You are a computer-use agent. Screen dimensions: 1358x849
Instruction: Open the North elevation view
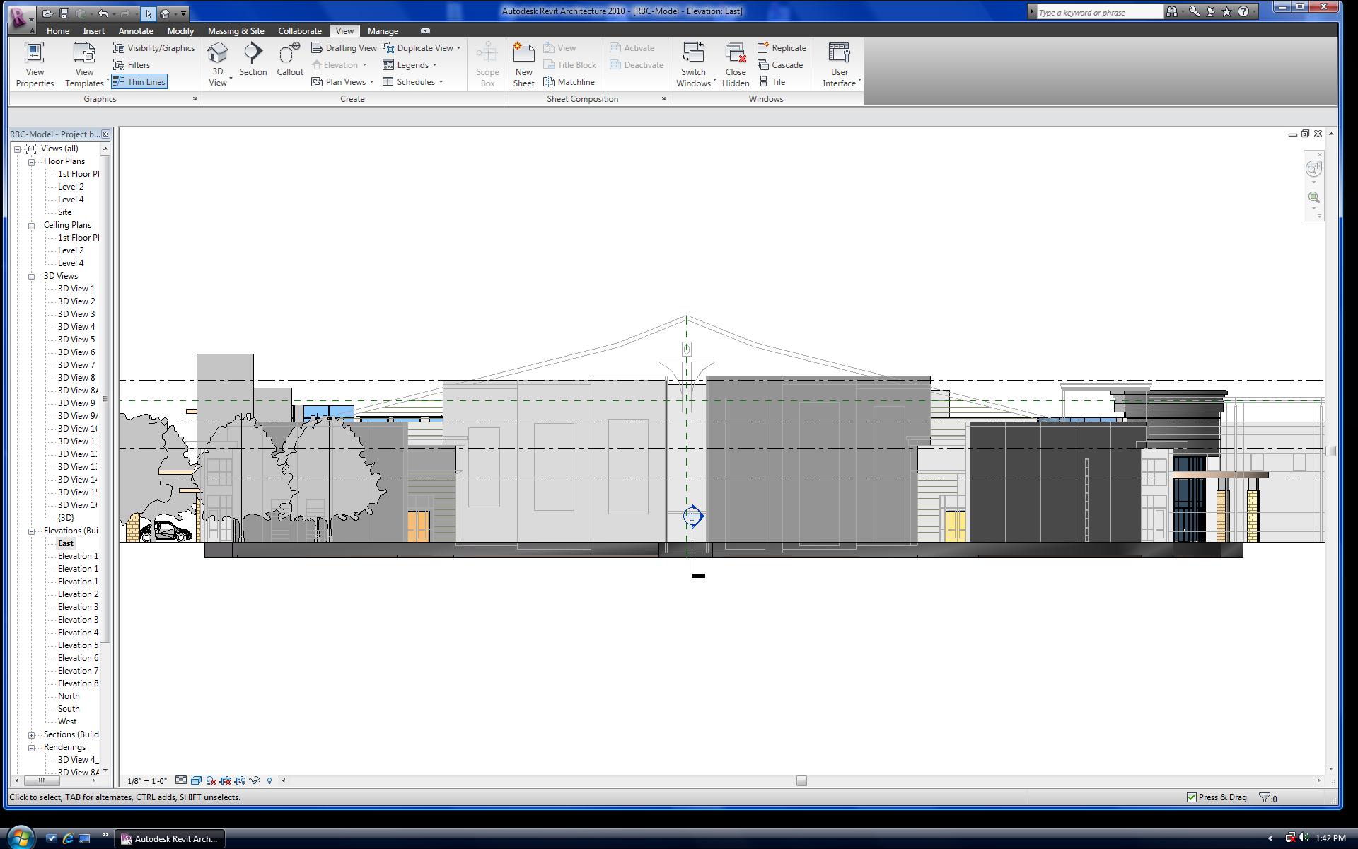click(x=69, y=696)
